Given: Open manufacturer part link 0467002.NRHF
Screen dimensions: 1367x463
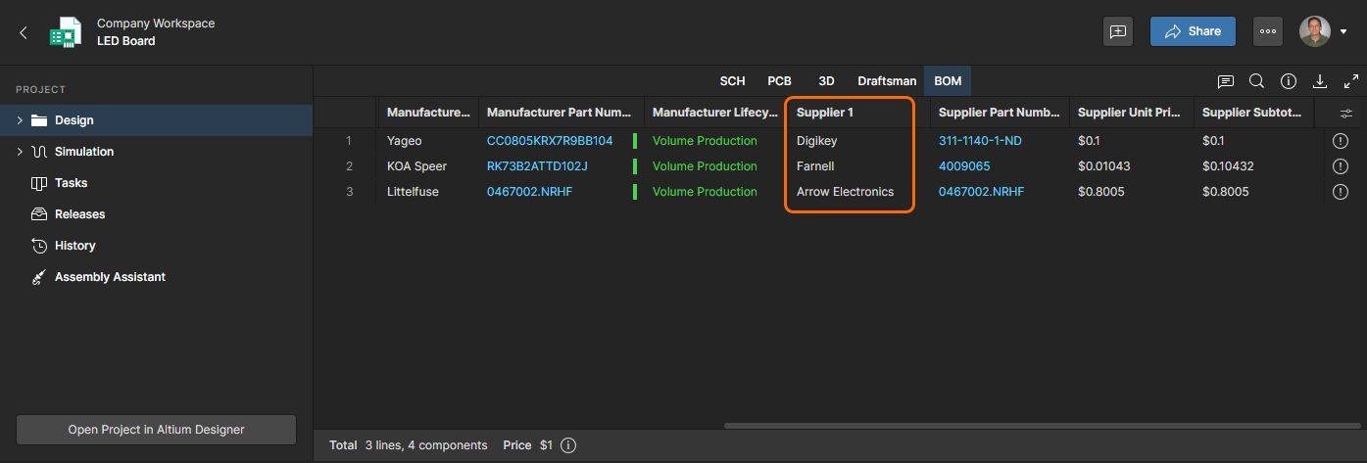Looking at the screenshot, I should point(529,192).
